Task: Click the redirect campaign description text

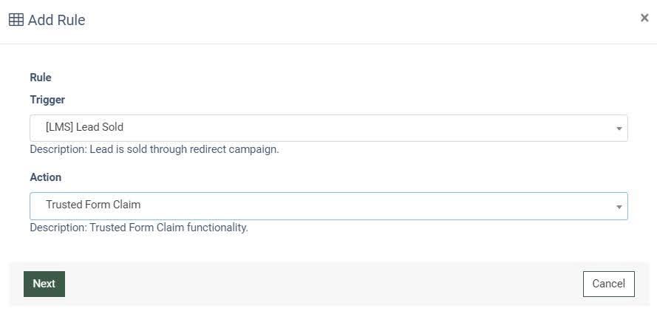Action: pyautogui.click(x=184, y=149)
